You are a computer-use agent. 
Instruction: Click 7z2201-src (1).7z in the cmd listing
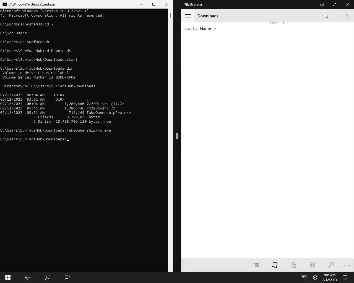click(x=105, y=104)
